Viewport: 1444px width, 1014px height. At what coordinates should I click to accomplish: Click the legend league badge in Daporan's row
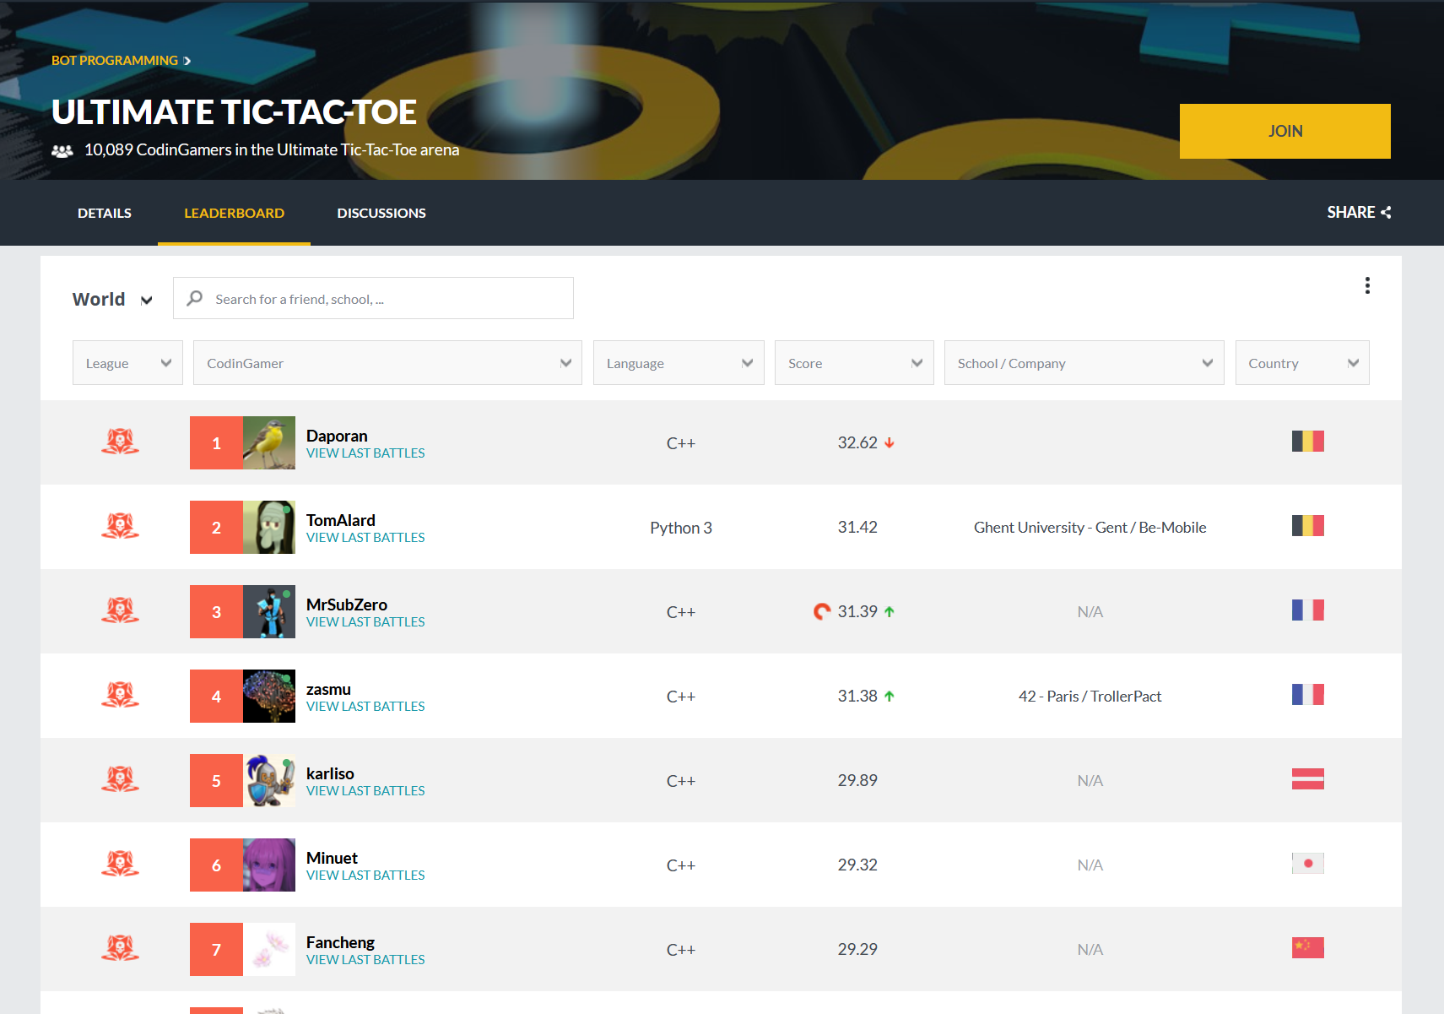[x=121, y=442]
